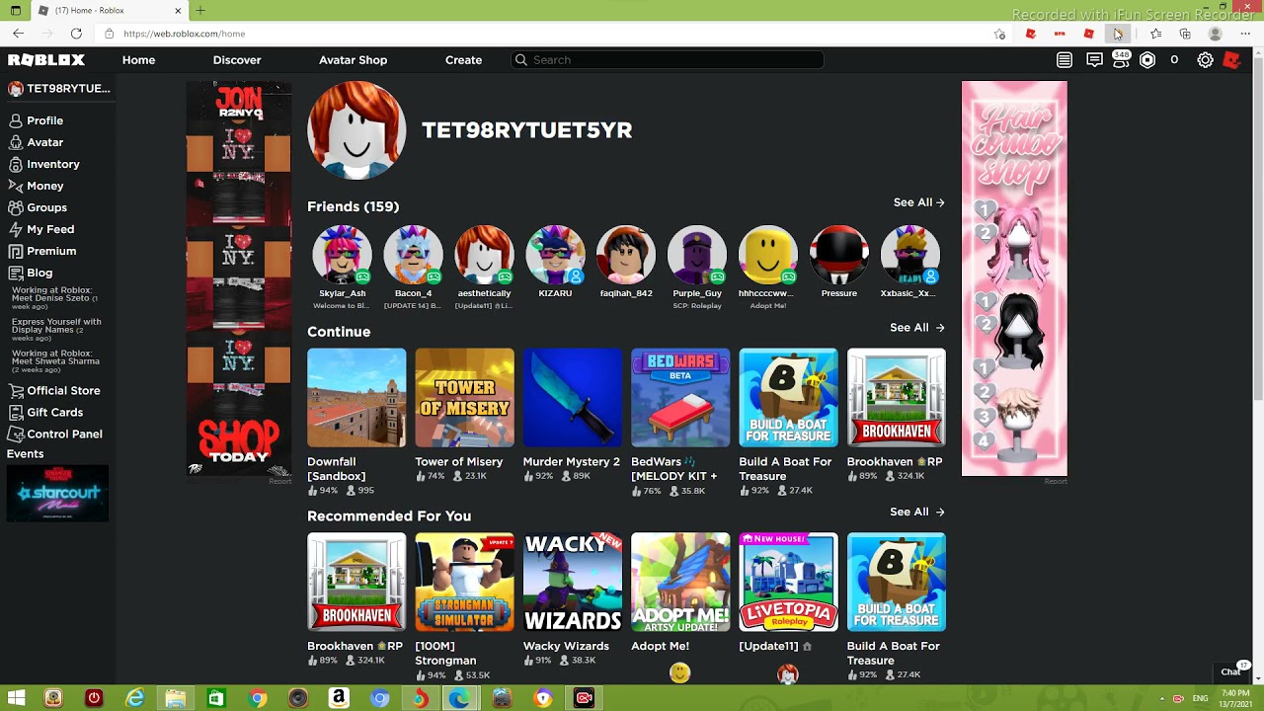Open friend Bacon_4 avatar

click(x=413, y=255)
